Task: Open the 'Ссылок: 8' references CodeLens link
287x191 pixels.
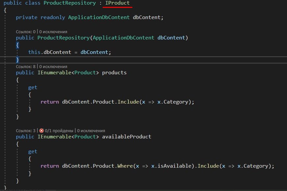Action: click(26, 67)
